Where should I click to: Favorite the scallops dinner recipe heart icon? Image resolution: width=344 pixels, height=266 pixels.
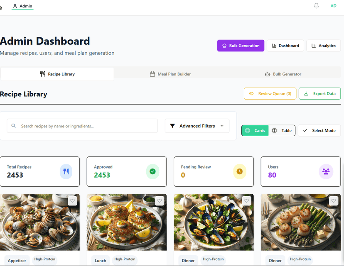tap(334, 200)
